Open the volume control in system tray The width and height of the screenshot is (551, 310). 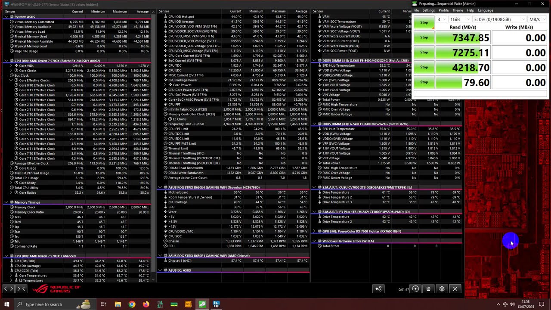(x=512, y=304)
